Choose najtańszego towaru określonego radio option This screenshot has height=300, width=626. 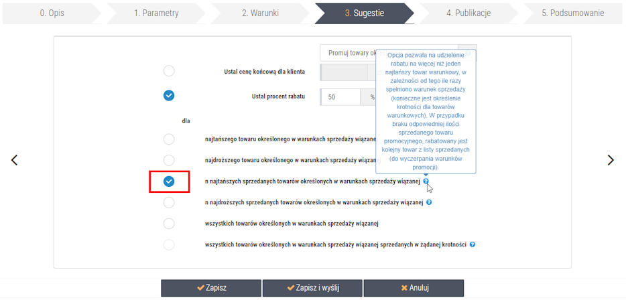169,139
